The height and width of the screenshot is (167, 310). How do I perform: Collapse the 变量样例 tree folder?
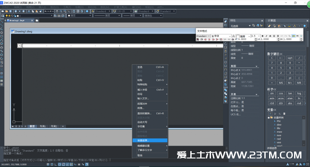(x=269, y=118)
